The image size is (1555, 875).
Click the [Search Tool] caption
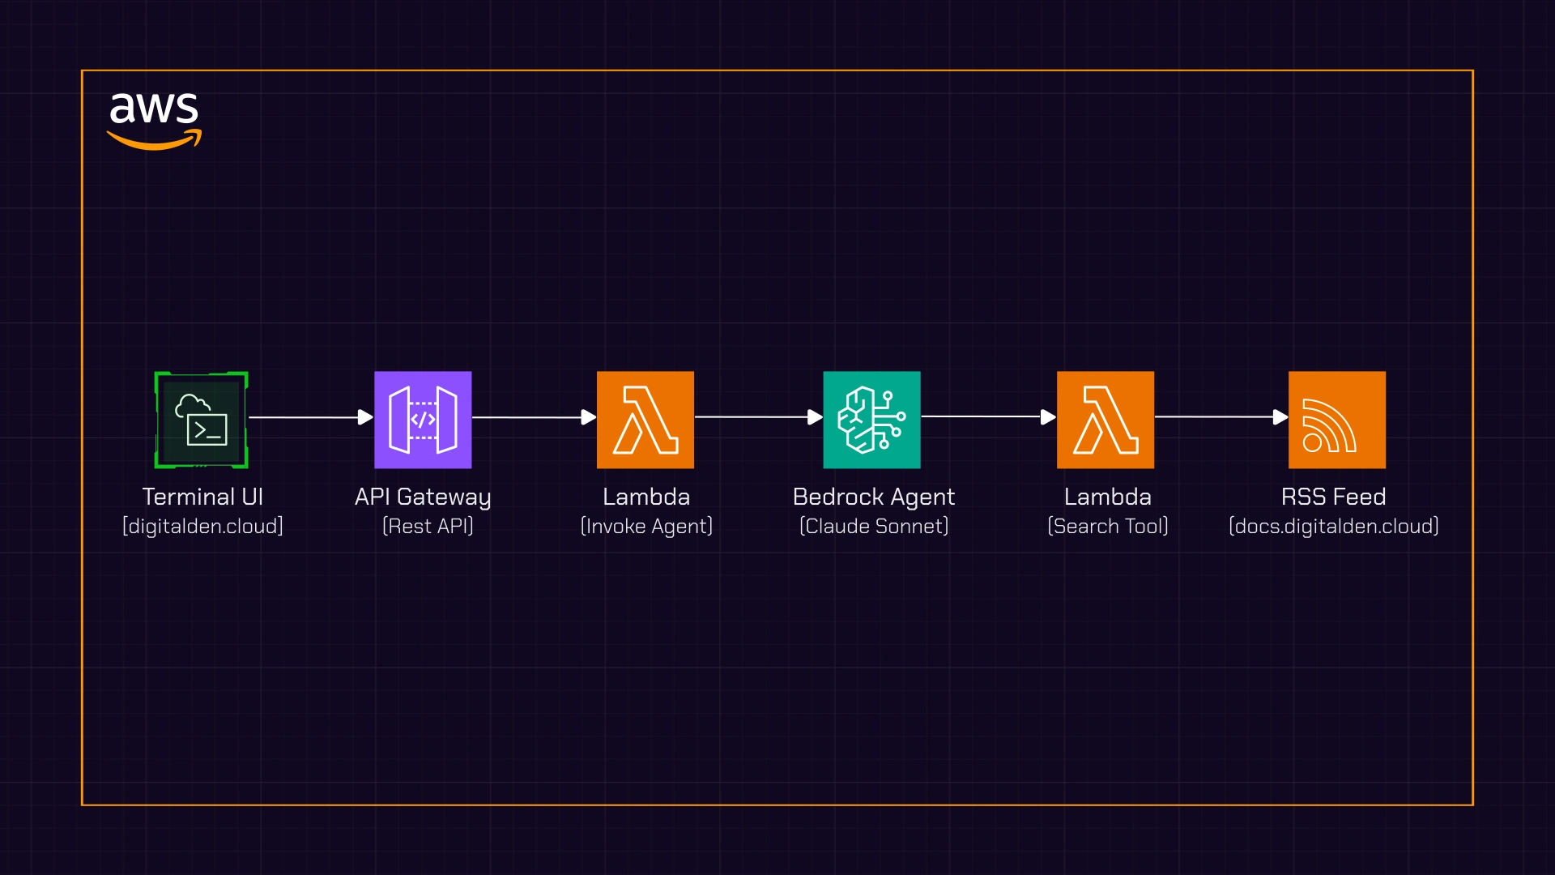1107,527
